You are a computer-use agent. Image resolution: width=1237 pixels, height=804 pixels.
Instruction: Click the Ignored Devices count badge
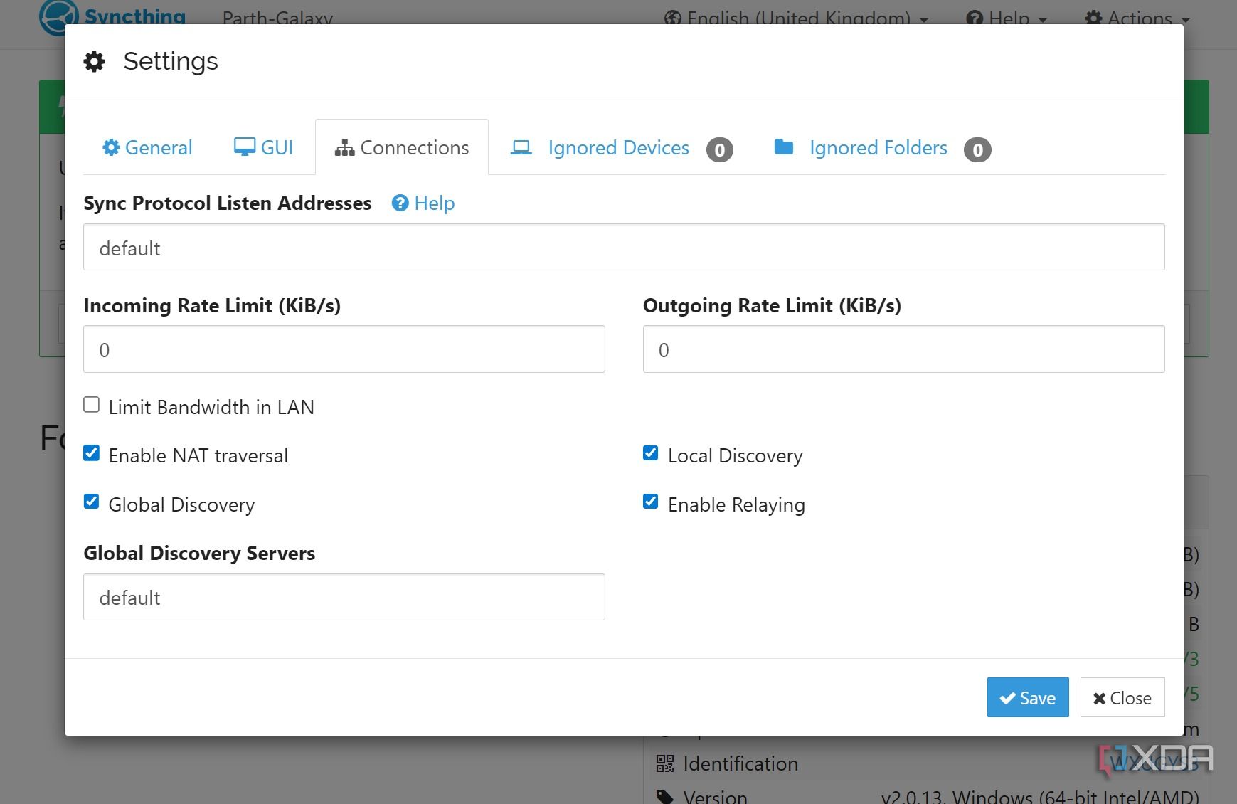(x=719, y=149)
